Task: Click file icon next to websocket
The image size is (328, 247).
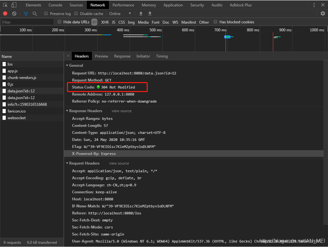Action: point(4,118)
